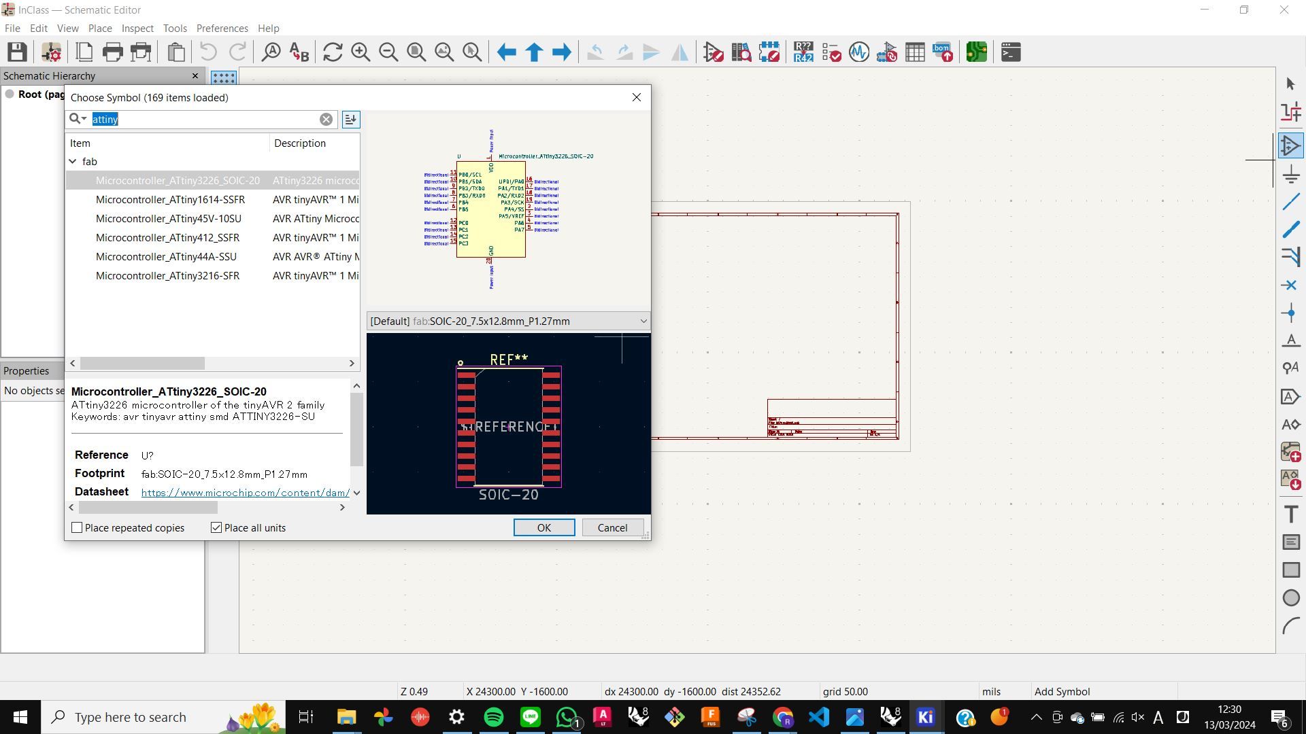Screen dimensions: 1306x734
Task: Click the Zoom In icon
Action: point(361,52)
